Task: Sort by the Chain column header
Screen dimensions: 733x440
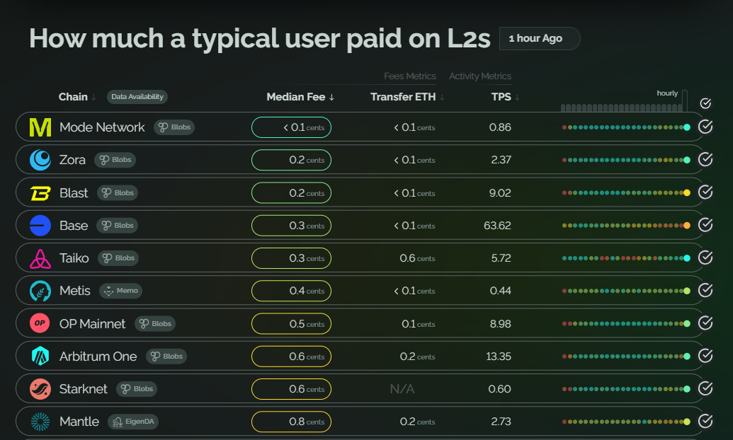Action: [77, 97]
